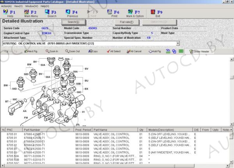234x168 pixels.
Task: Click All Select checkmark tool
Action: 113,51
